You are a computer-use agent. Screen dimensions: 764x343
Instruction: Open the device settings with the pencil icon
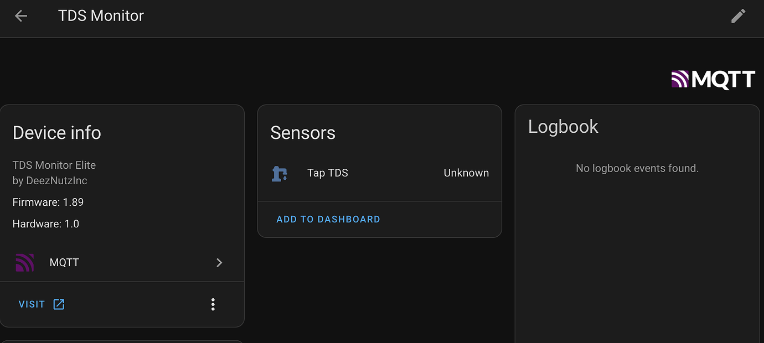click(x=739, y=15)
